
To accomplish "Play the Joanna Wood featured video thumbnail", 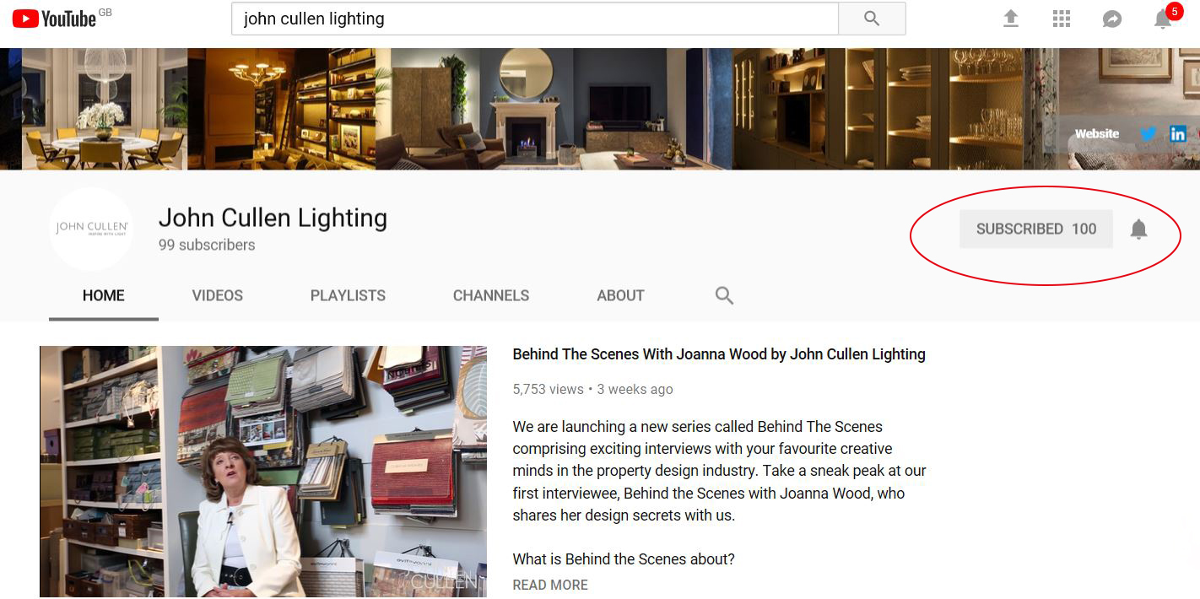I will pyautogui.click(x=263, y=472).
